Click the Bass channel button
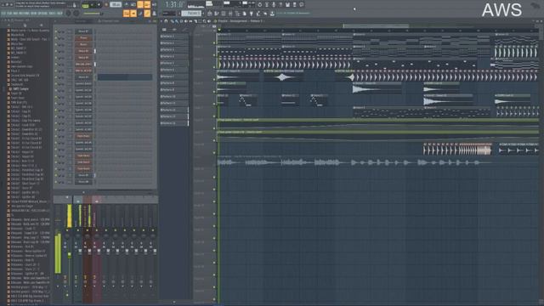The width and height of the screenshot is (544, 306). (x=83, y=44)
